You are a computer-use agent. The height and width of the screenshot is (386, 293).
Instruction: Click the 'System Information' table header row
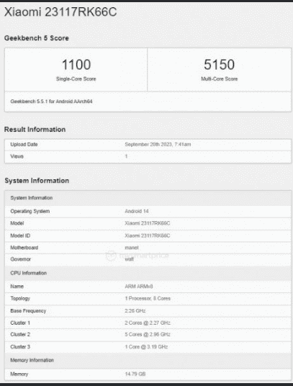(148, 198)
